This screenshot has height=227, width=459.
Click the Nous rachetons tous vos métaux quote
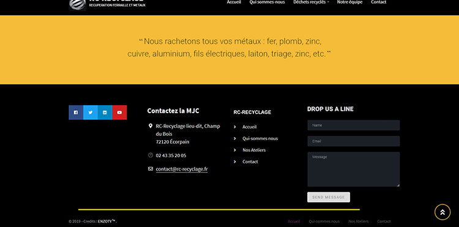click(229, 48)
